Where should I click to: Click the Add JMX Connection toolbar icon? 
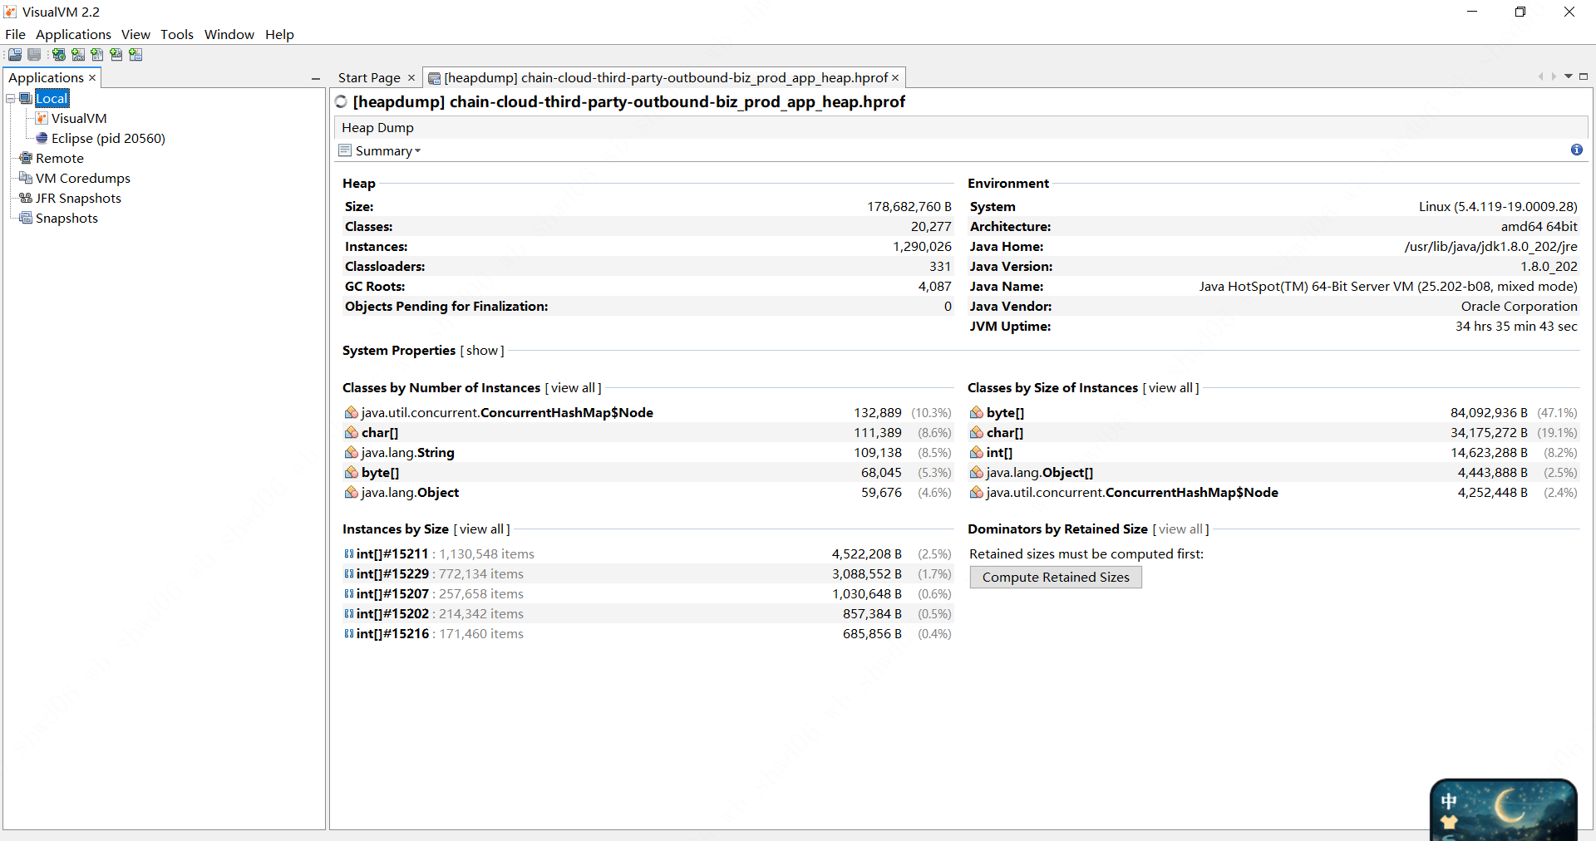point(78,55)
